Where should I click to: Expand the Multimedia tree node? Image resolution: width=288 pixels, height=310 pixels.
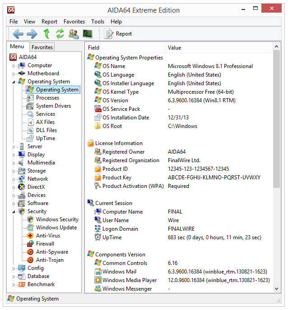pos(14,163)
